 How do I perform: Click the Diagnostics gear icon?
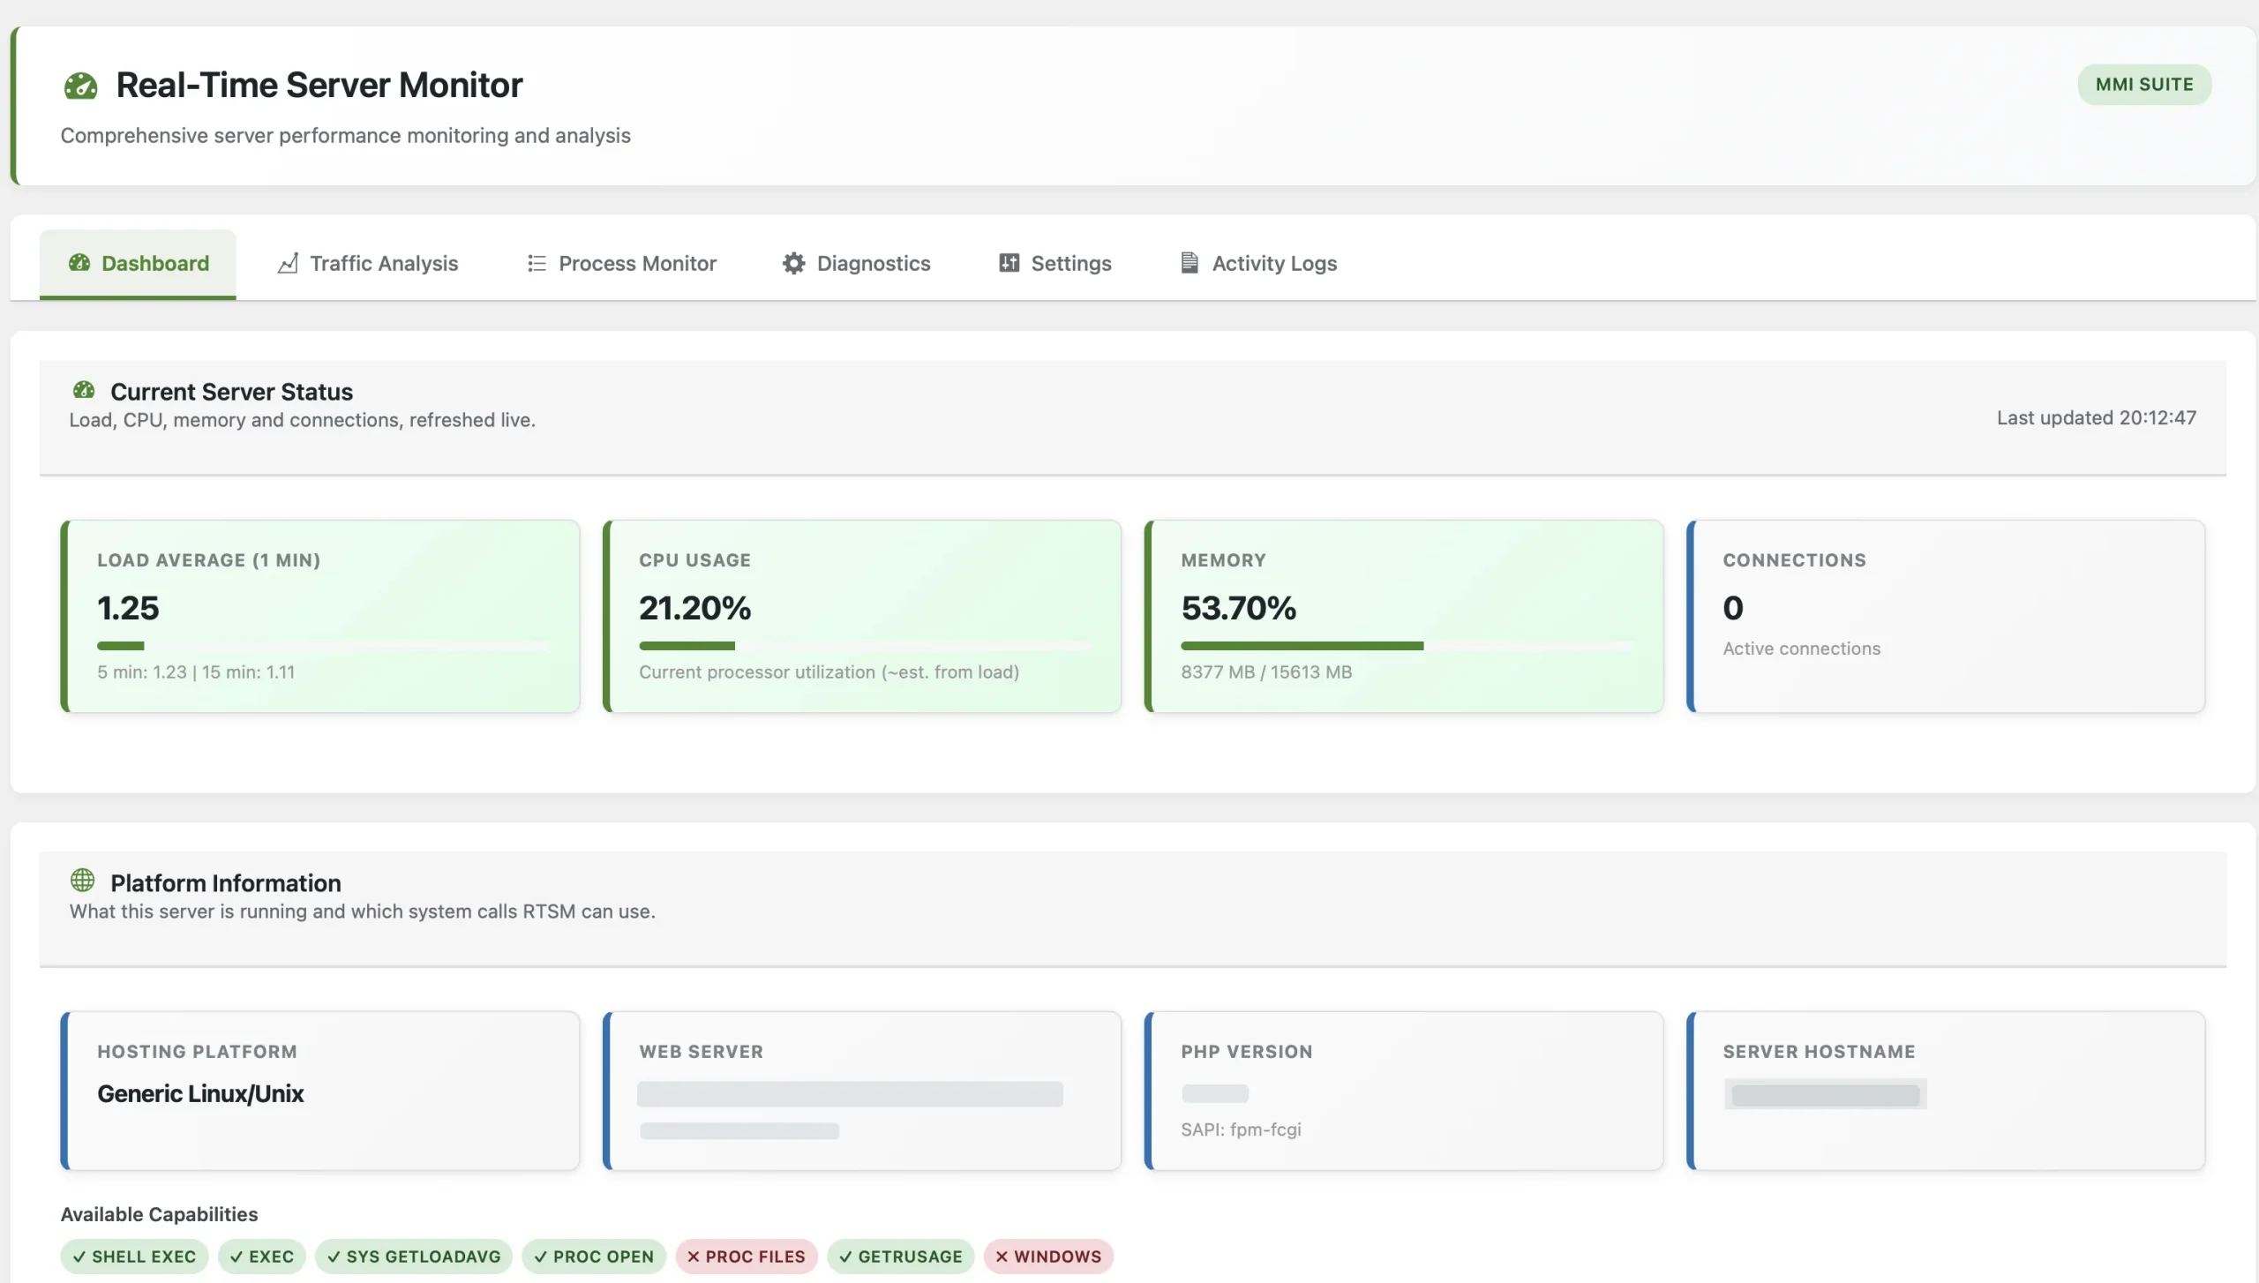click(x=794, y=263)
